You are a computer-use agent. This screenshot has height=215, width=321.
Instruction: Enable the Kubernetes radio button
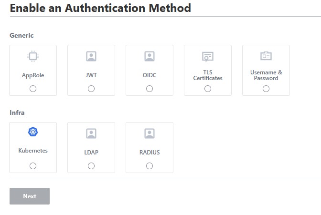coord(33,166)
